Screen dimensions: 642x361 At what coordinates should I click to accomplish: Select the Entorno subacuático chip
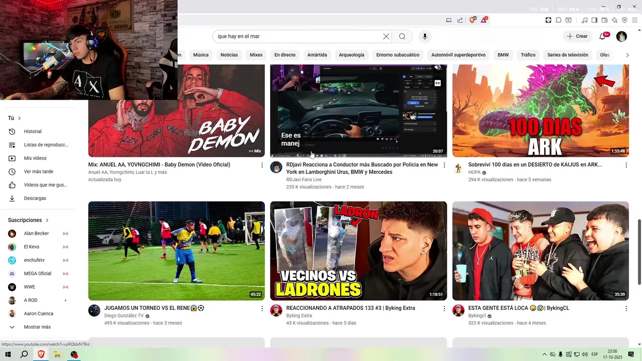[x=398, y=55]
